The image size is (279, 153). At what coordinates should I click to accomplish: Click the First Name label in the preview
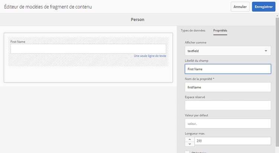(x=18, y=42)
